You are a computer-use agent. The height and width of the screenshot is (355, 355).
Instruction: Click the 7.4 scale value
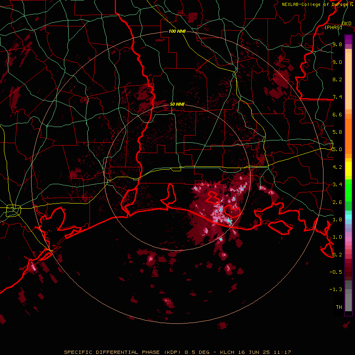click(337, 97)
